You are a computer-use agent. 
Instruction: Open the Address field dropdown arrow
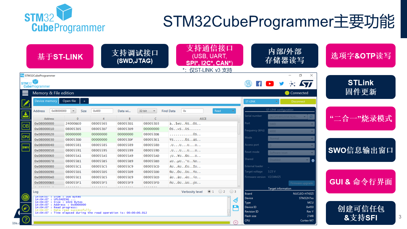(74, 110)
